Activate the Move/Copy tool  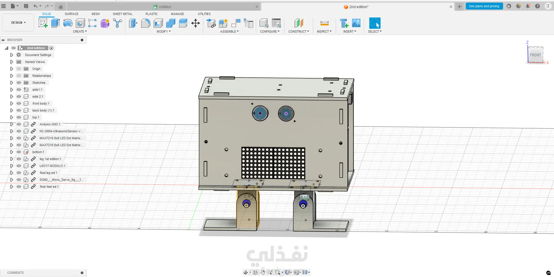196,23
